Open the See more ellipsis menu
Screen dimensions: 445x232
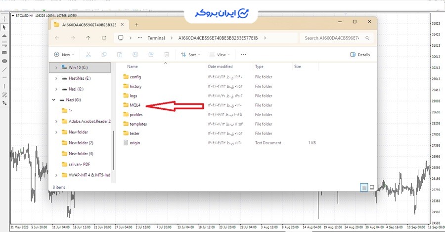point(243,55)
